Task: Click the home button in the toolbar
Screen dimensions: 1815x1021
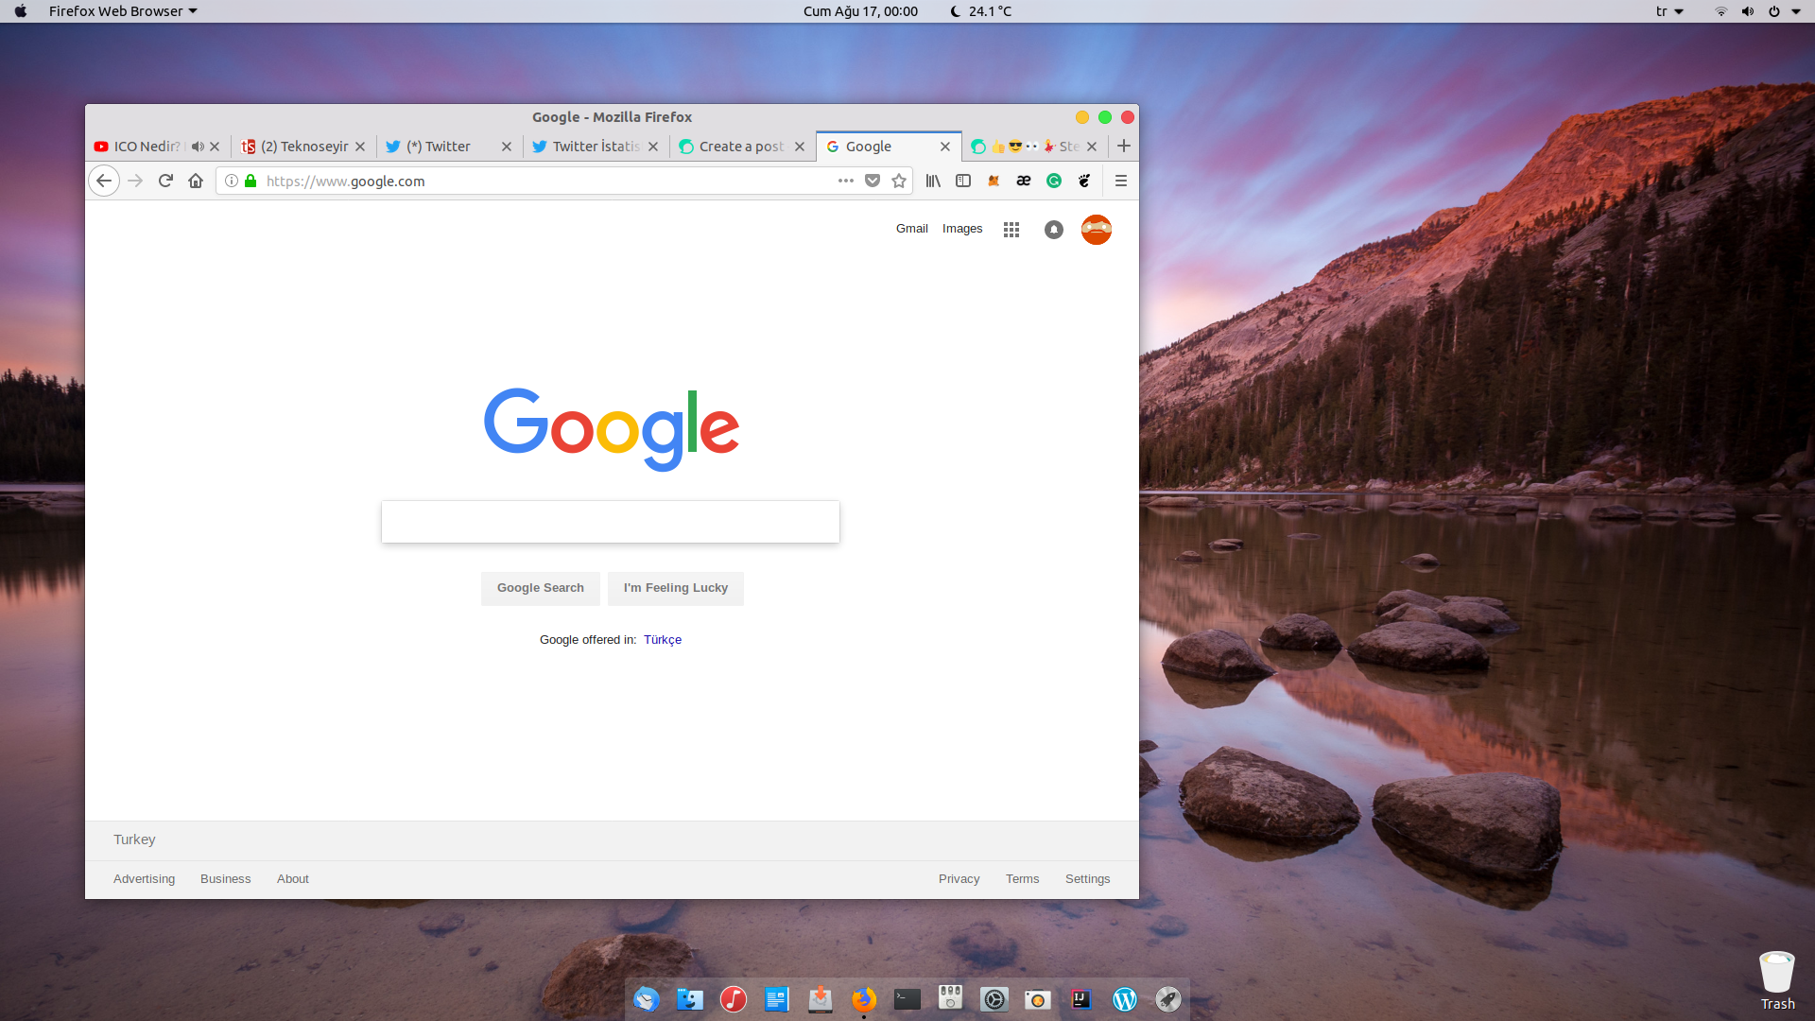Action: pos(196,181)
